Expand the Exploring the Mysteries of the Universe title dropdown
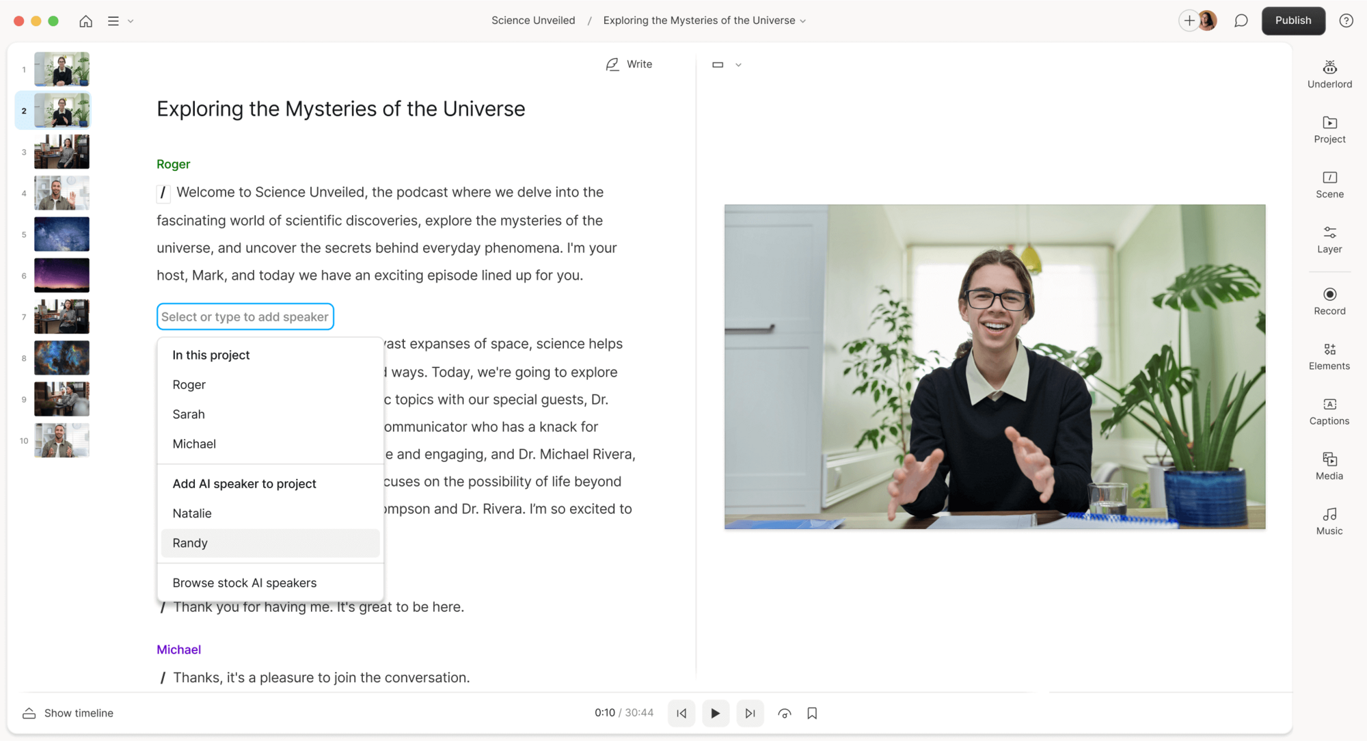The height and width of the screenshot is (741, 1367). click(x=802, y=21)
